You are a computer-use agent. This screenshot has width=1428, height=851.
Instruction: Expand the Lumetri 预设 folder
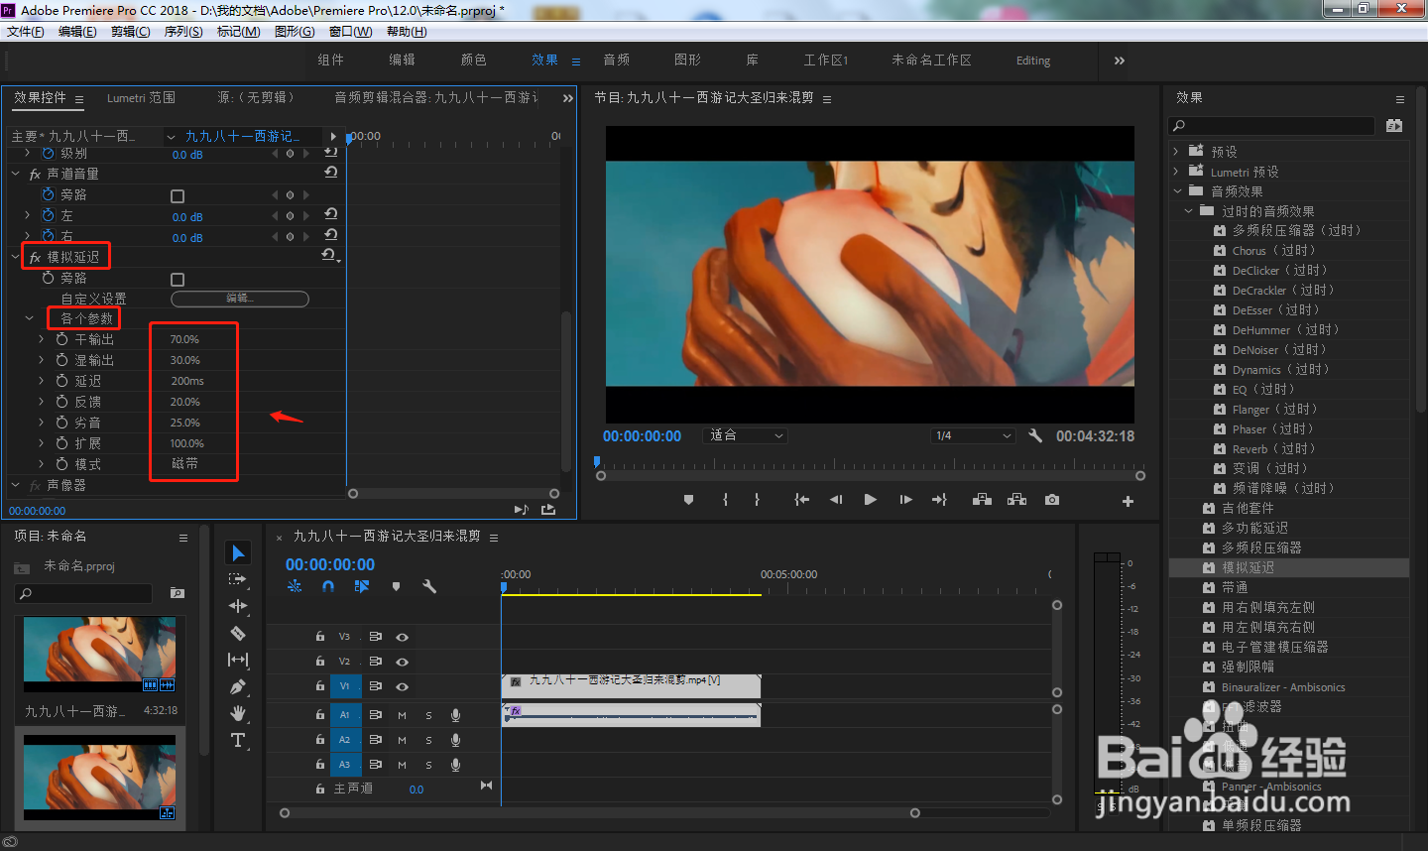(1176, 172)
